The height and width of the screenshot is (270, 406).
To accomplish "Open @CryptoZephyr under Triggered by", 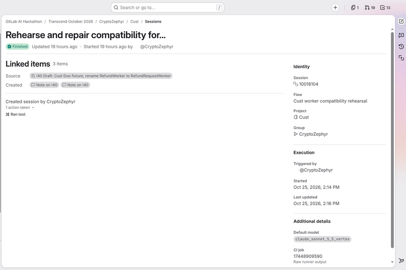I will [x=316, y=170].
